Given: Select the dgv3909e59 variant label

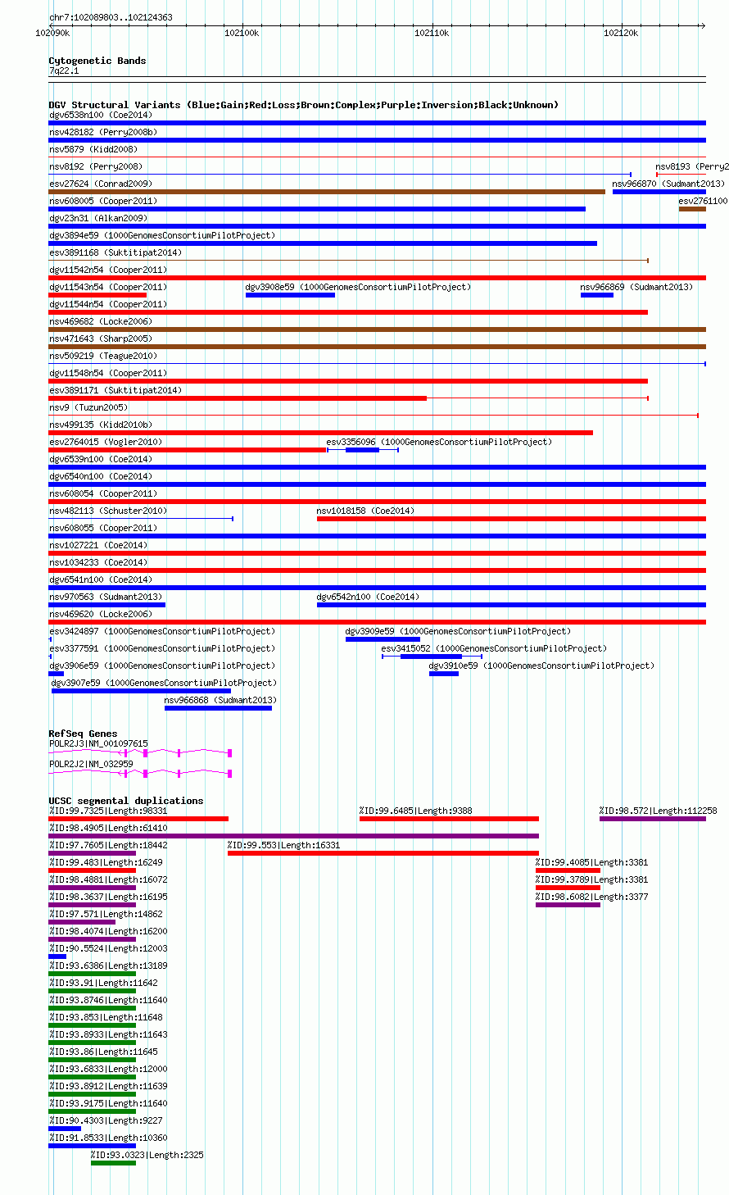Looking at the screenshot, I should tap(458, 631).
